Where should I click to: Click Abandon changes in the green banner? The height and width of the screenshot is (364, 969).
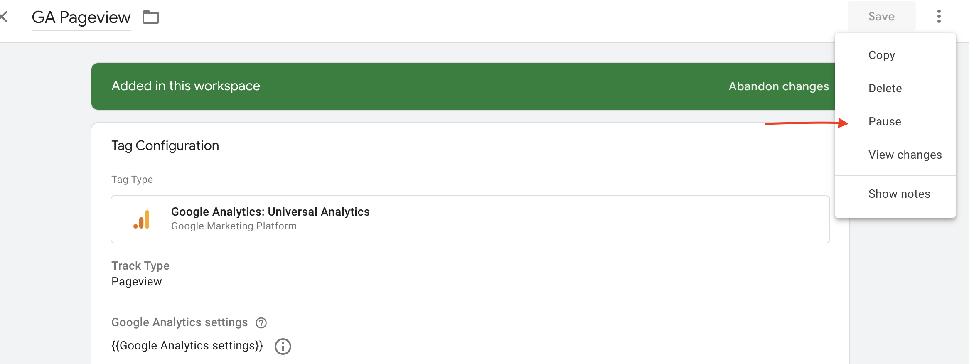pos(778,86)
